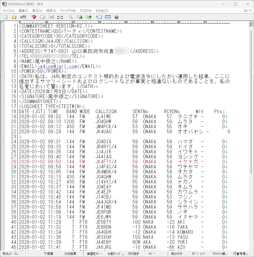Screen dimensions: 254x257
Task: Click the 単語をコピー function key button
Action: [95, 254]
